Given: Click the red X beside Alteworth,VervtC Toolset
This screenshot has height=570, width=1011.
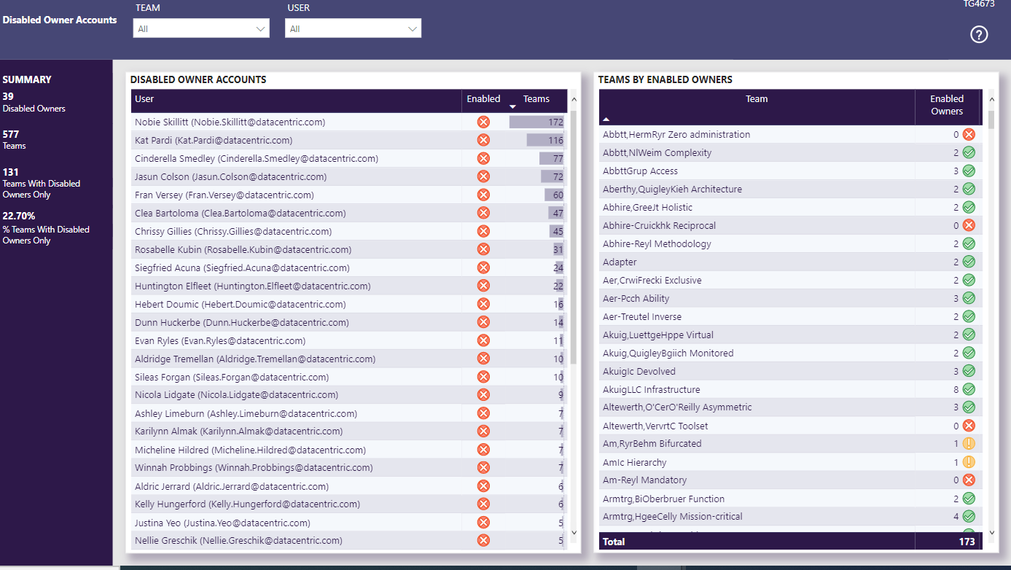Looking at the screenshot, I should point(969,425).
